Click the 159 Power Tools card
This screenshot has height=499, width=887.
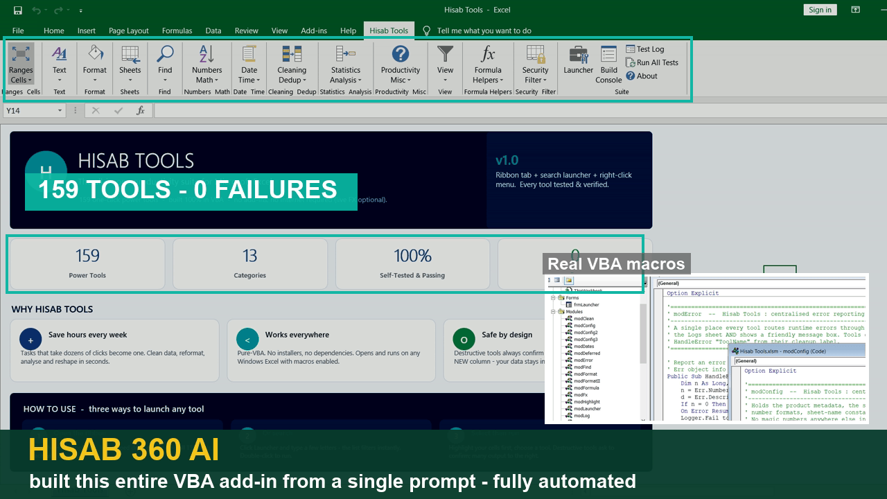pyautogui.click(x=87, y=264)
